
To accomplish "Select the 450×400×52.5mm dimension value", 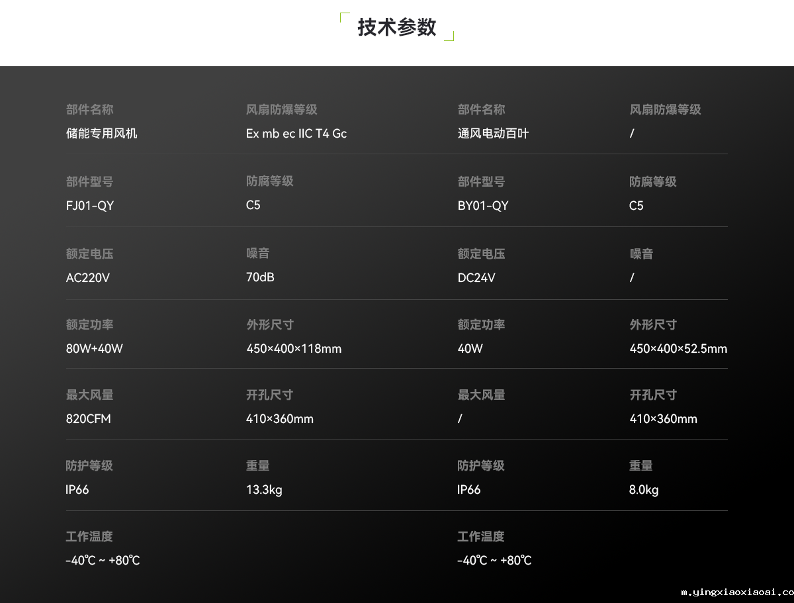I will pyautogui.click(x=678, y=348).
